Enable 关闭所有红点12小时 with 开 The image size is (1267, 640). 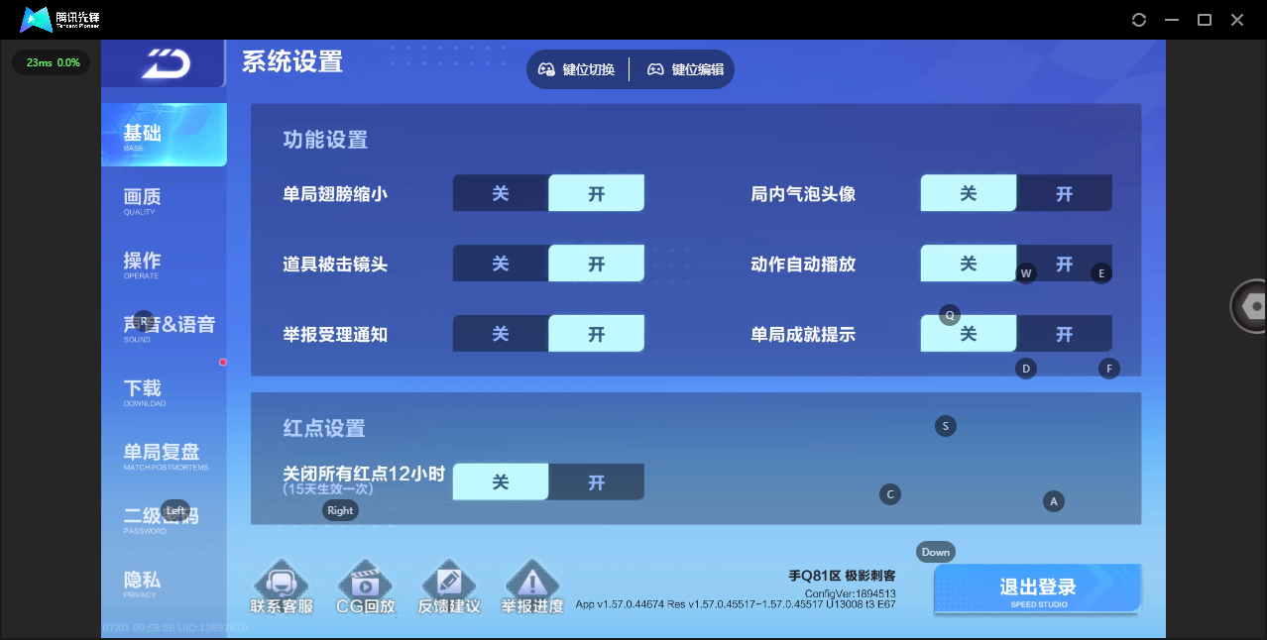[596, 481]
